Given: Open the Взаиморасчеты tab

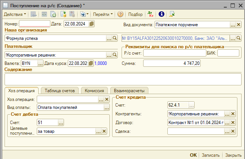Looking at the screenshot, I should tap(129, 90).
